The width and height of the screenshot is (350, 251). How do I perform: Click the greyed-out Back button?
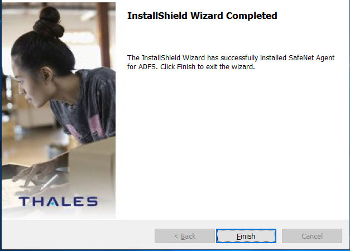click(185, 236)
